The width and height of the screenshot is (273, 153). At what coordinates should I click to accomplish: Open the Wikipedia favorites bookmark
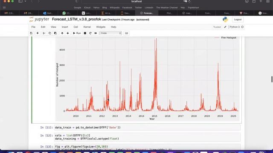[115, 8]
